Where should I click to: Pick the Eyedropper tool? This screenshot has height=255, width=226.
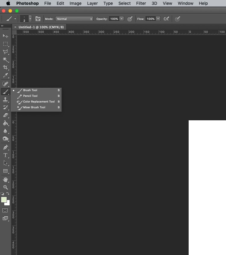click(x=5, y=75)
